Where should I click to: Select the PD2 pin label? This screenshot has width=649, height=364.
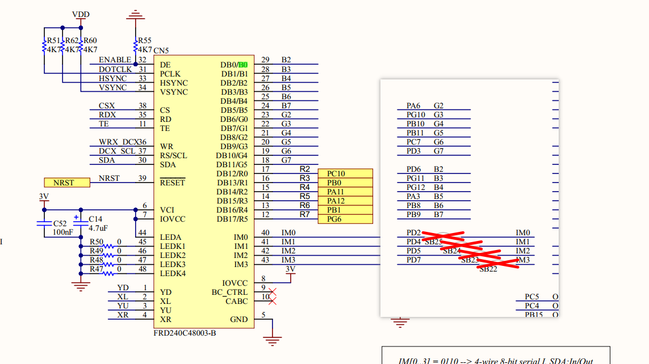[x=413, y=232]
